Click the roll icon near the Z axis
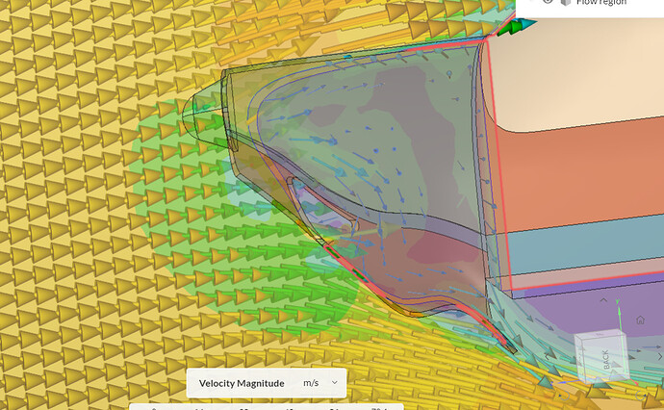 (x=564, y=396)
